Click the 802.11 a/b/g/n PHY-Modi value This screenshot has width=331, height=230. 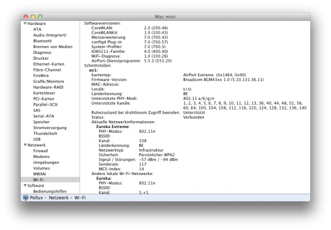coord(199,99)
